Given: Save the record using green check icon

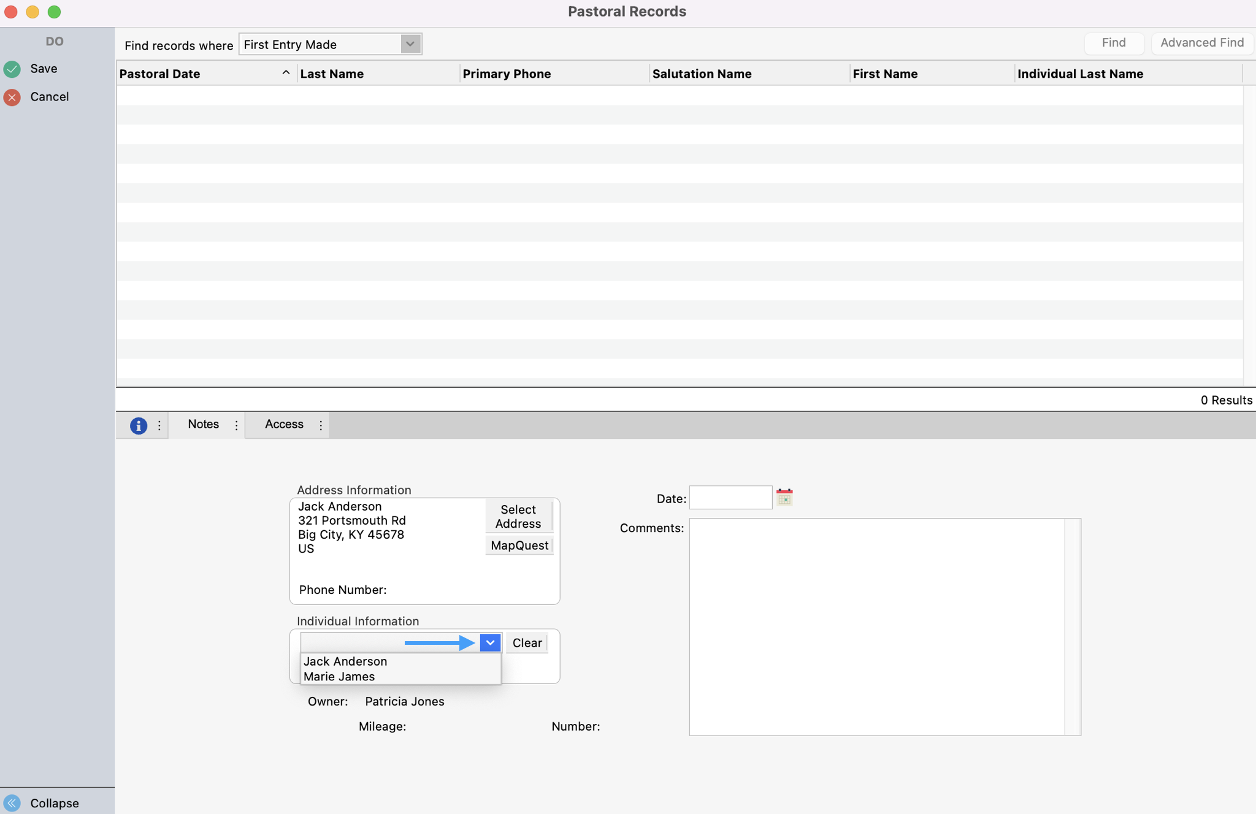Looking at the screenshot, I should [x=12, y=69].
